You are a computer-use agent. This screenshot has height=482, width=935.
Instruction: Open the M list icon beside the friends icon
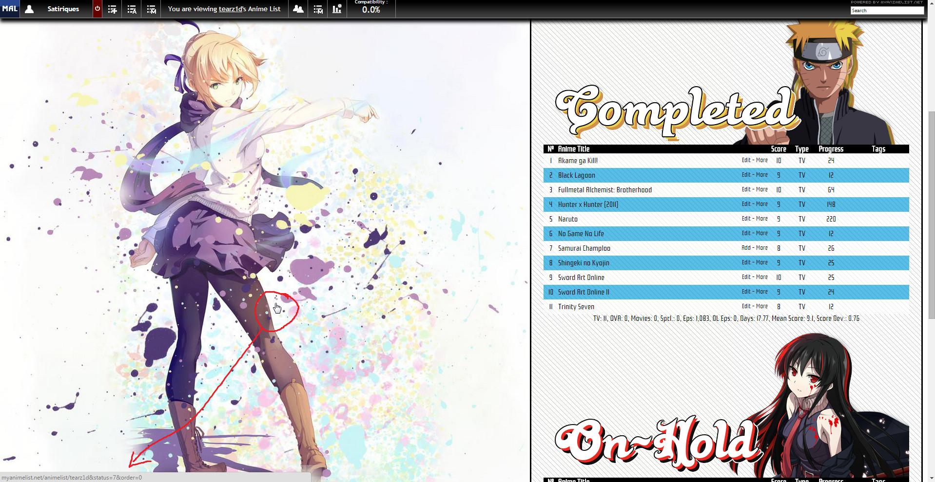318,9
